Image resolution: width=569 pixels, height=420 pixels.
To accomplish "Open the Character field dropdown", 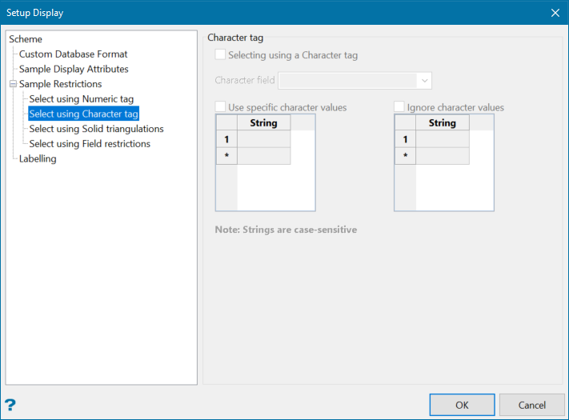I will click(x=425, y=80).
